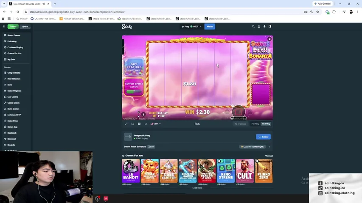Open Zeus vs Hades game thumbnail
362x203 pixels.
(188, 171)
